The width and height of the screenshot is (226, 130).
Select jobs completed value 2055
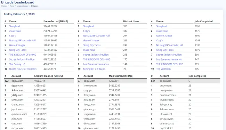click(197, 26)
